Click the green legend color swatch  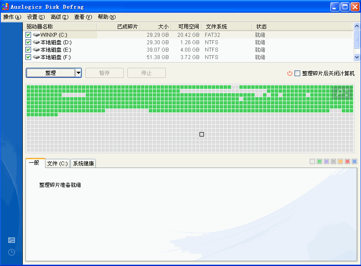point(319,161)
